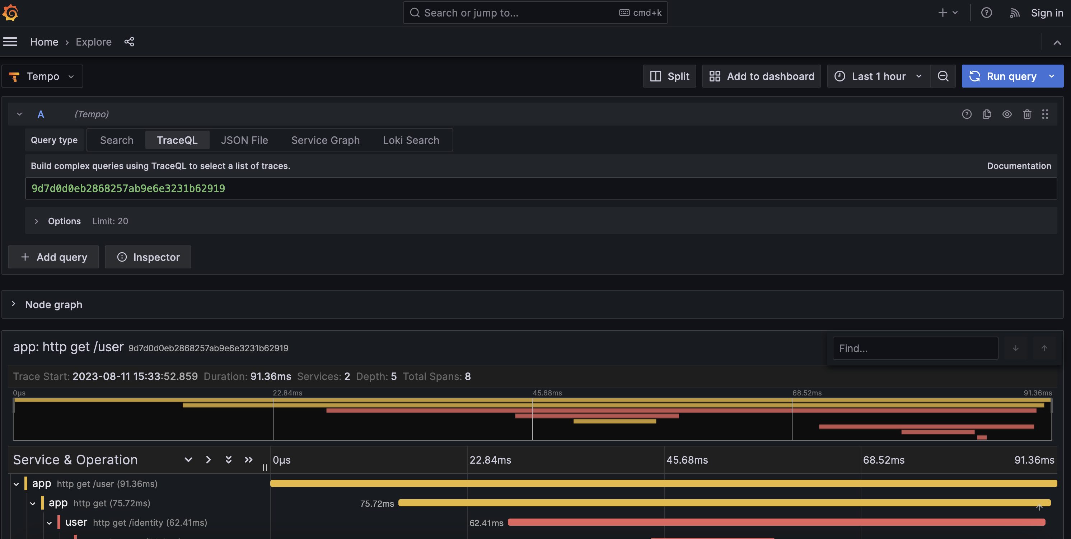Click collapse all double chevron right
Image resolution: width=1071 pixels, height=539 pixels.
[x=249, y=460]
